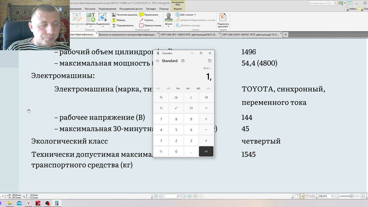The image size is (368, 207).
Task: Select the Маркер highlighter tool
Action: pos(119,20)
